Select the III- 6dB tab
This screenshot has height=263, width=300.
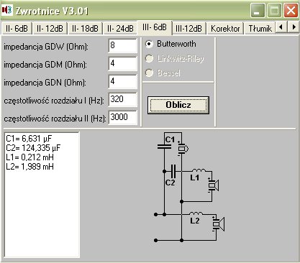155,27
